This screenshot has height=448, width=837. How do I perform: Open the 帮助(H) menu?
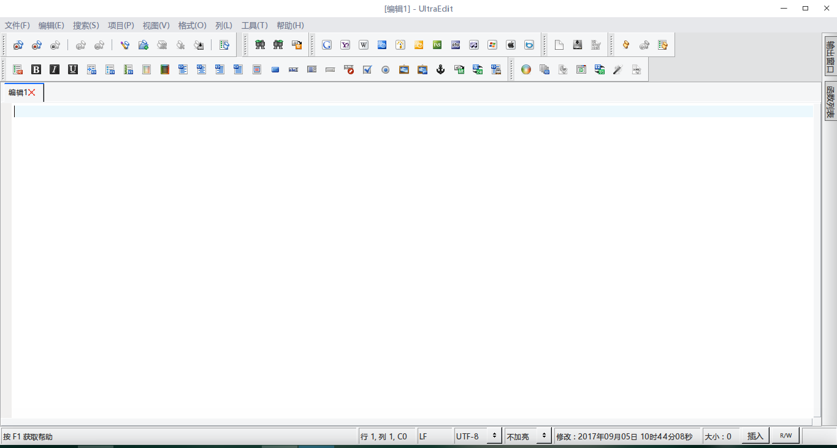pyautogui.click(x=290, y=25)
